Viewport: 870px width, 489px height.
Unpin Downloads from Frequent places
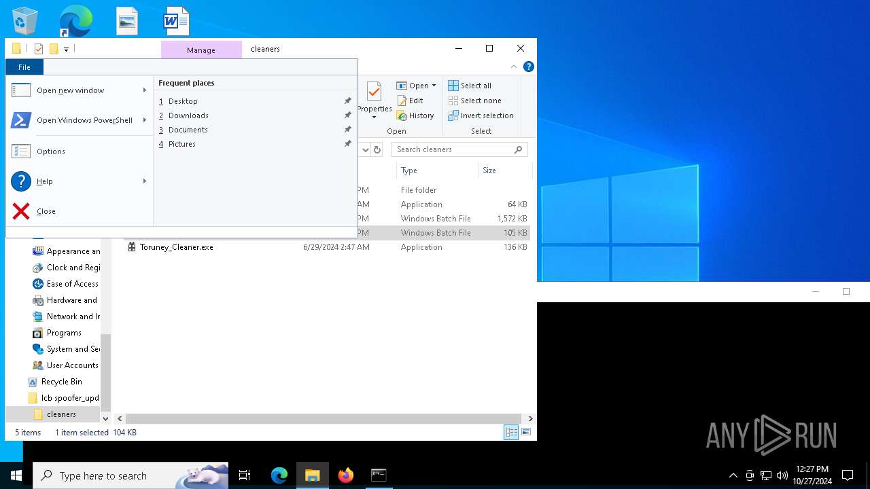348,115
